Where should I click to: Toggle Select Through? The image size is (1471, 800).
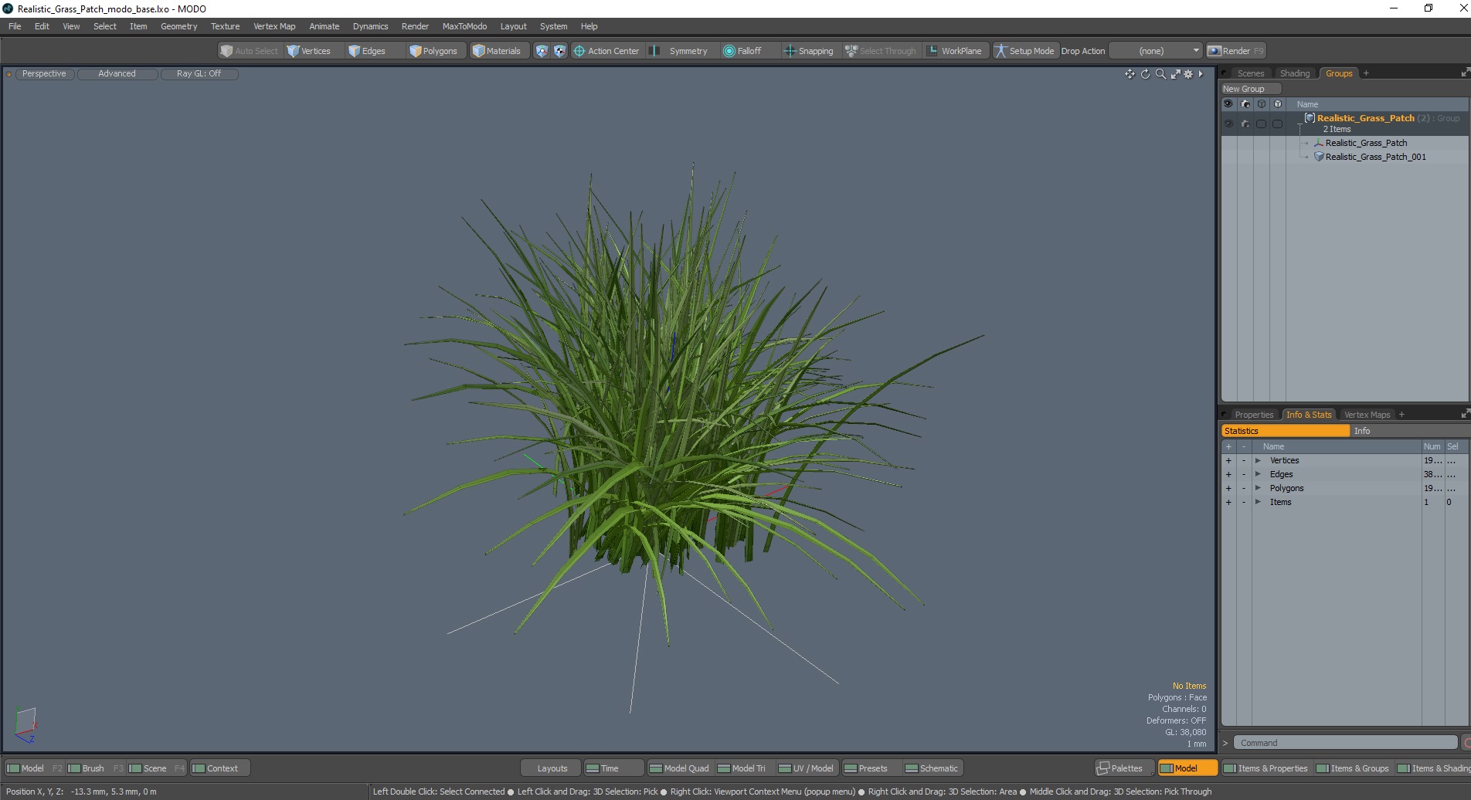point(881,51)
